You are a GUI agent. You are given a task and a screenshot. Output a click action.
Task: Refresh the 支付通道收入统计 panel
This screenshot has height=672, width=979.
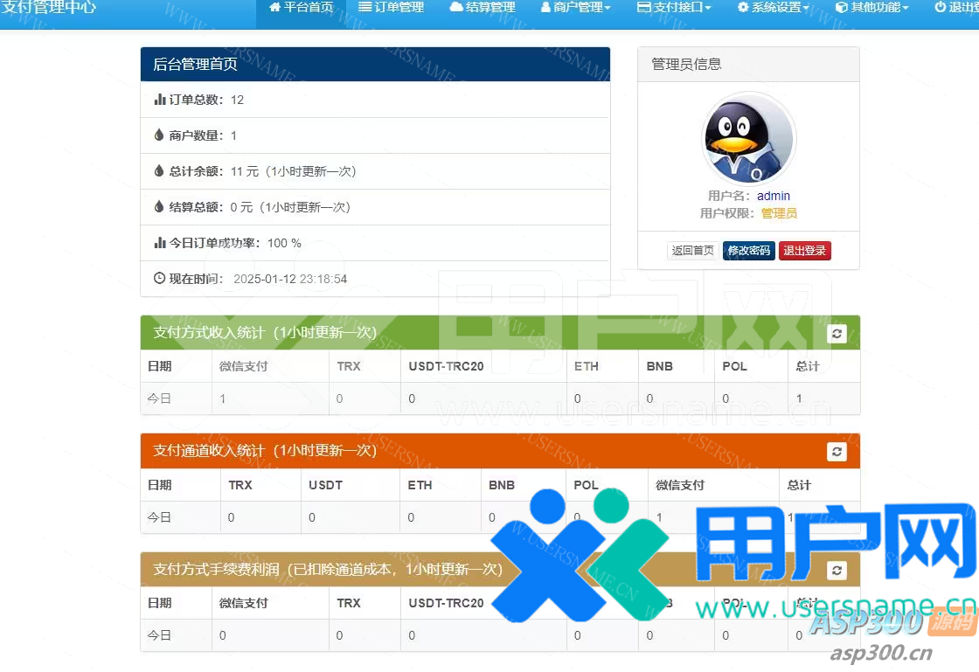point(837,451)
